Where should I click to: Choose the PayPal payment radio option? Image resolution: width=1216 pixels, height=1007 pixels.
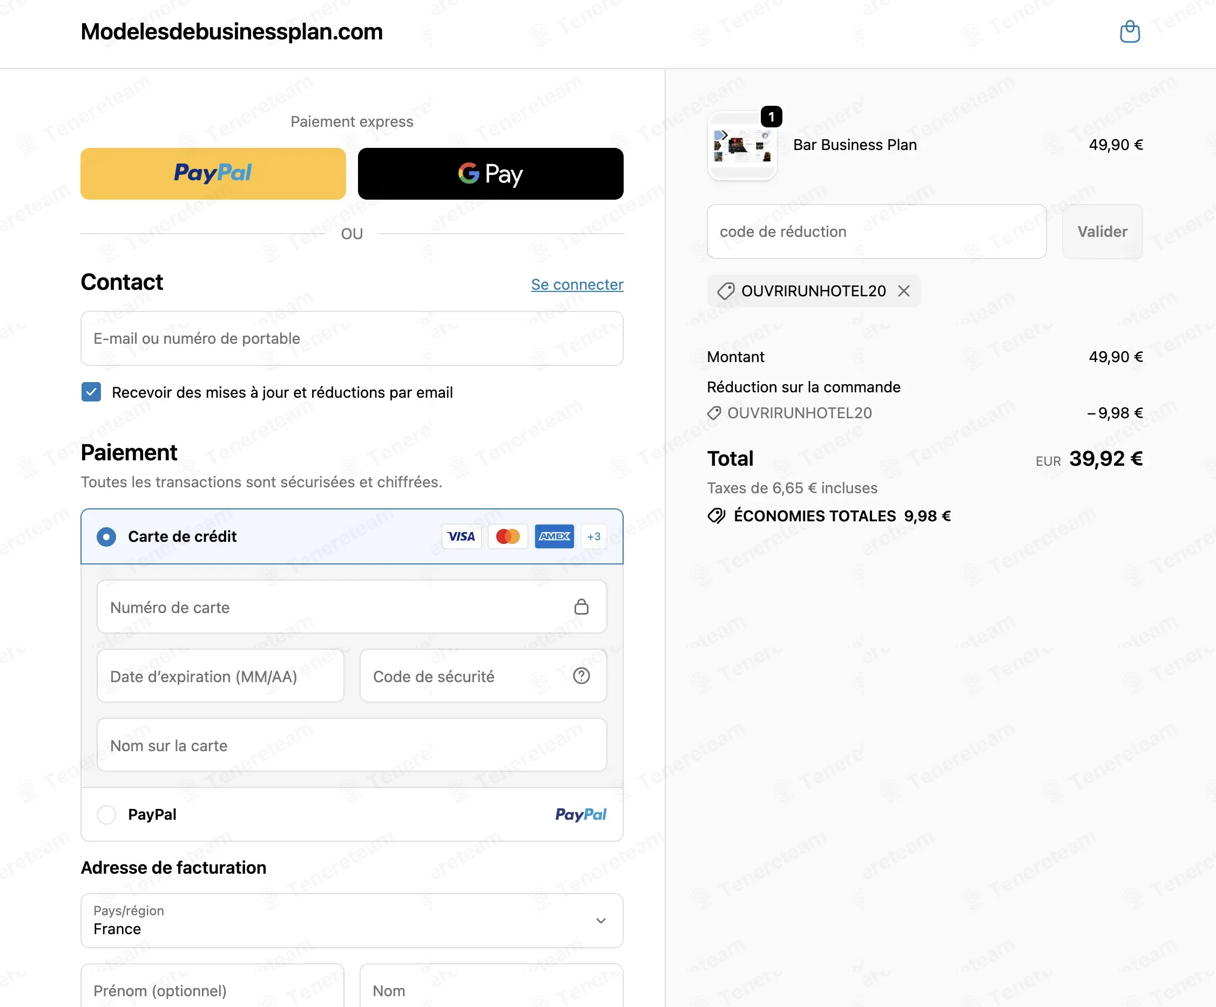click(x=106, y=814)
